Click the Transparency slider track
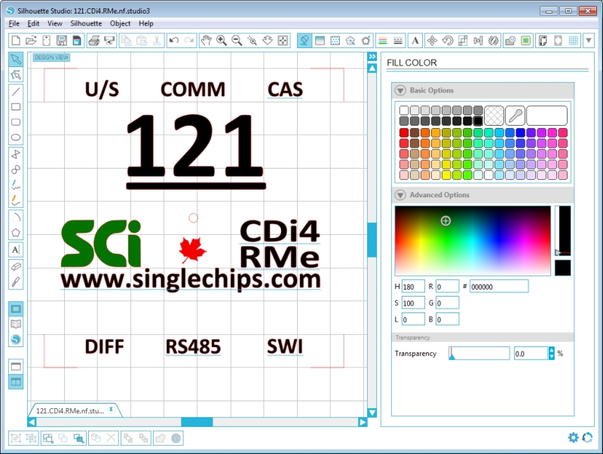 (x=479, y=353)
